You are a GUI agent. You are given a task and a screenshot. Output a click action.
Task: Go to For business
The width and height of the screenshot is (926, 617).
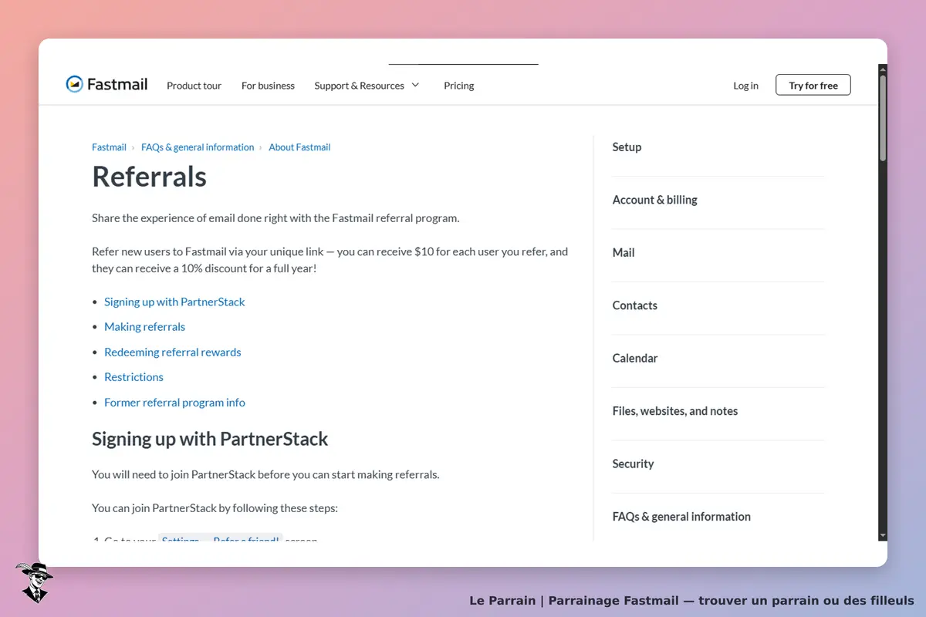(268, 86)
